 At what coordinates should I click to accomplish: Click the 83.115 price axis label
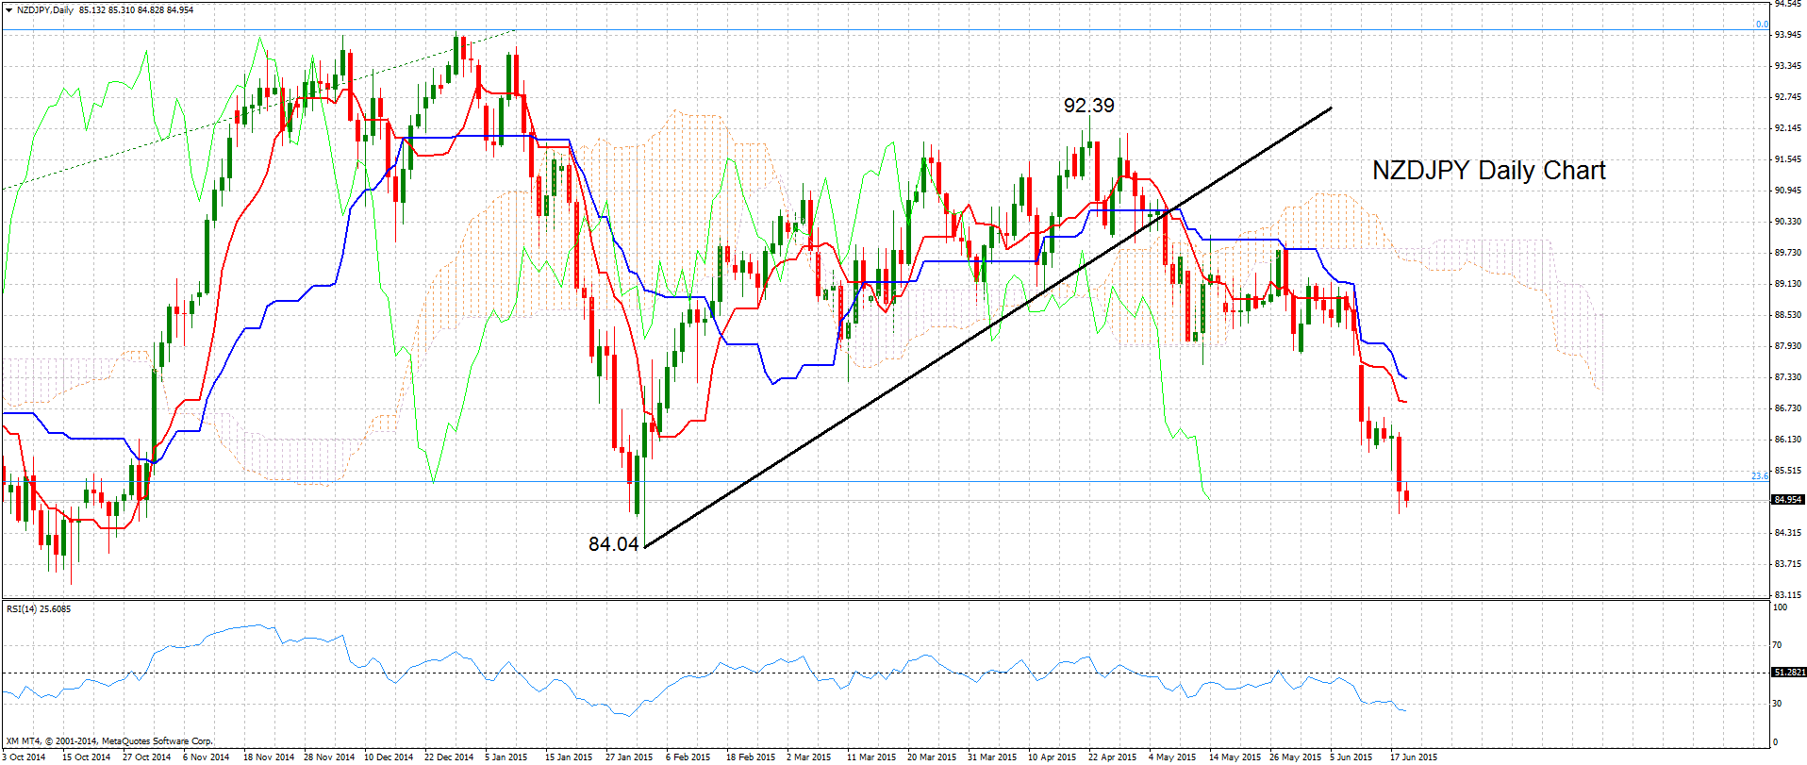pyautogui.click(x=1788, y=595)
